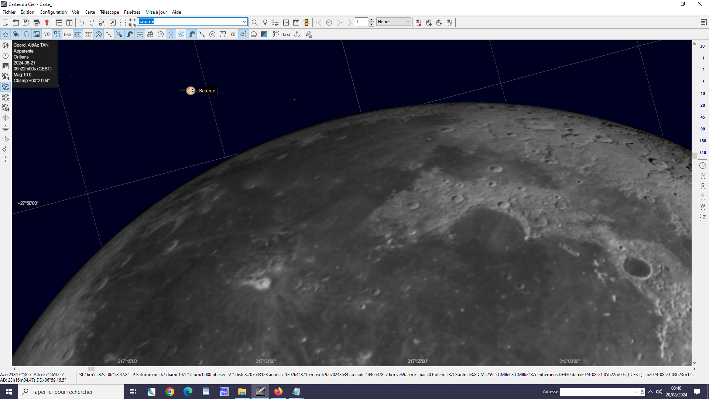
Task: Face the chart toward North (N)
Action: tap(702, 175)
